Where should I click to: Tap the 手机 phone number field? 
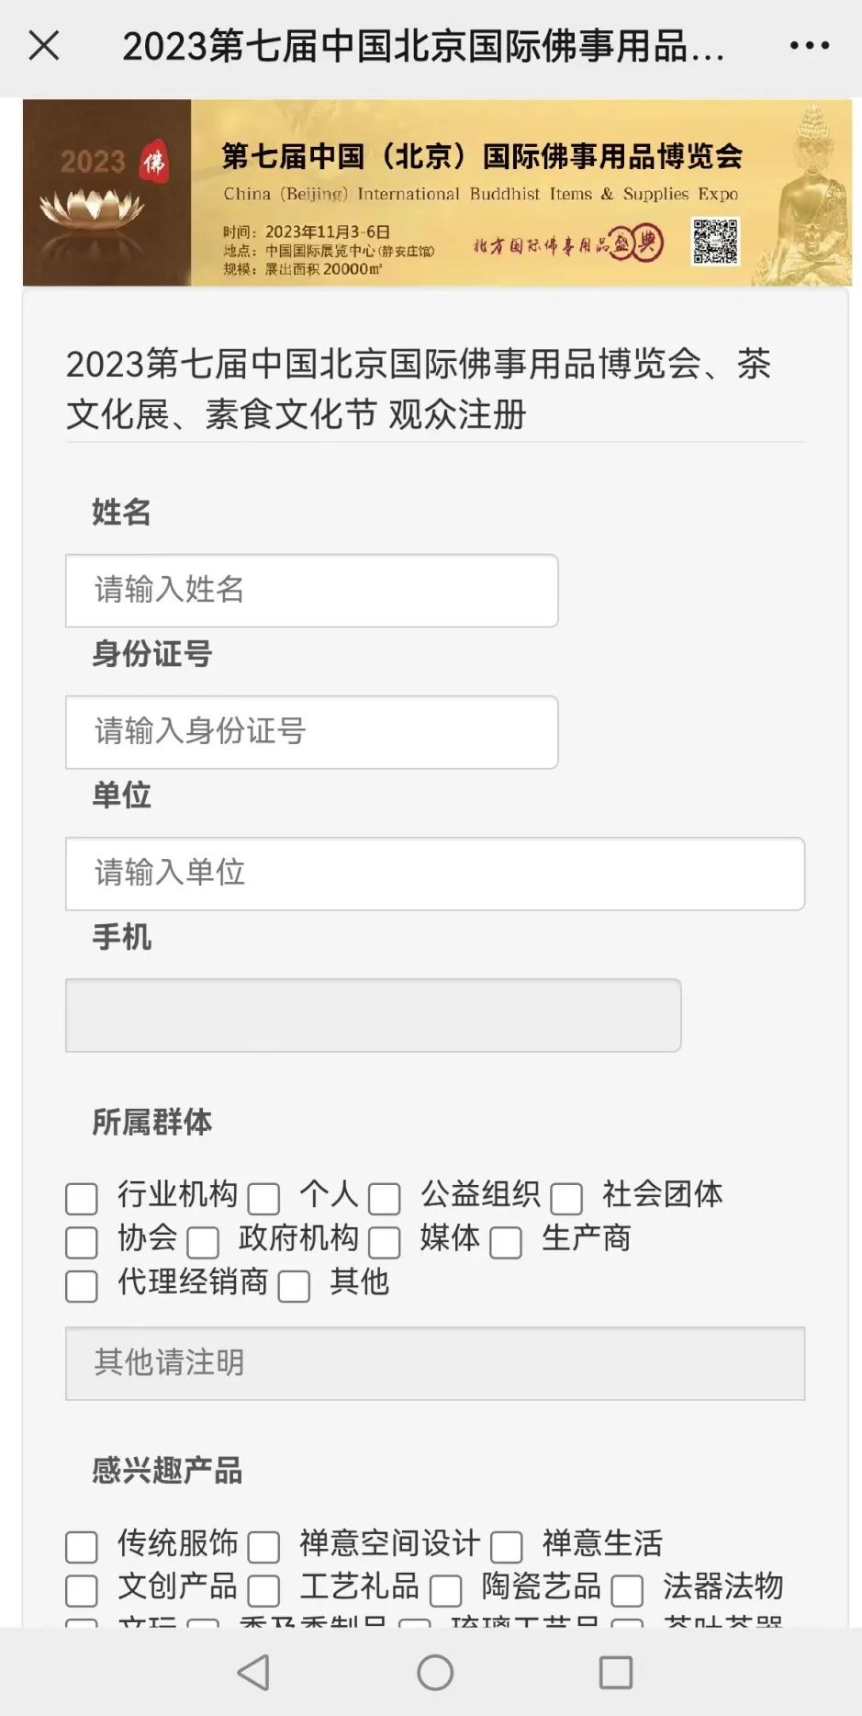[x=373, y=1015]
